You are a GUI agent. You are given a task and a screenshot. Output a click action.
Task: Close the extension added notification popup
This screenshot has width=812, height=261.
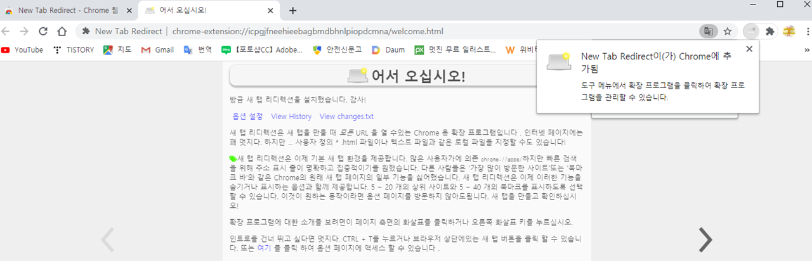pos(749,49)
